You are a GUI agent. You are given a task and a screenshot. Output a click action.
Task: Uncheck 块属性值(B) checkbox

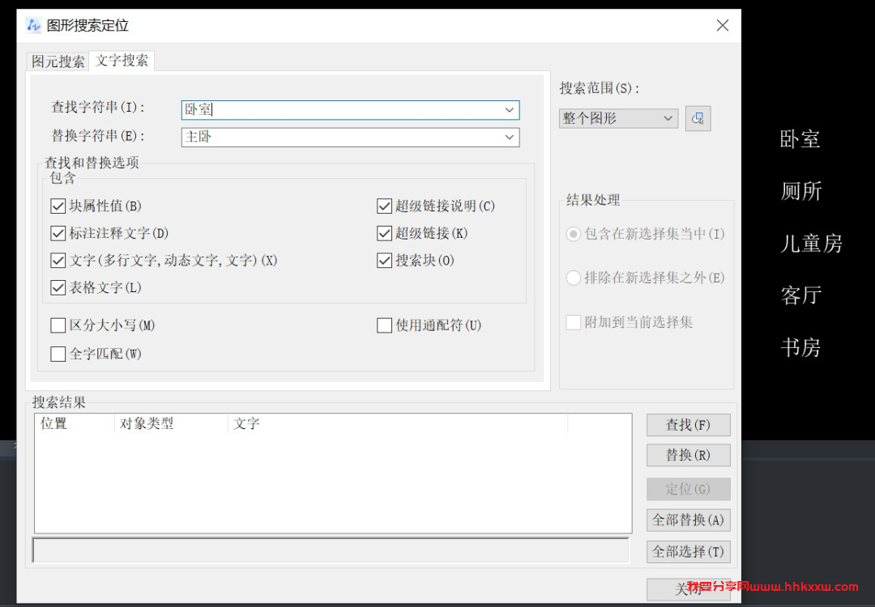tap(58, 206)
